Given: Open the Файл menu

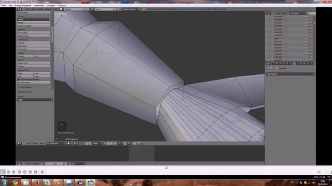Looking at the screenshot, I should [x=4, y=6].
